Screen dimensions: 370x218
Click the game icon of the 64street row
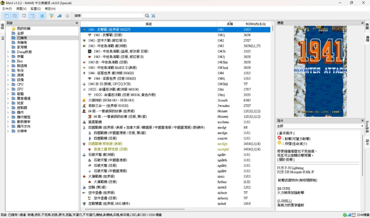tap(84, 111)
